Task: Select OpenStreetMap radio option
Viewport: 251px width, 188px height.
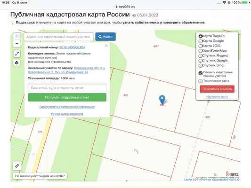Action: click(200, 51)
